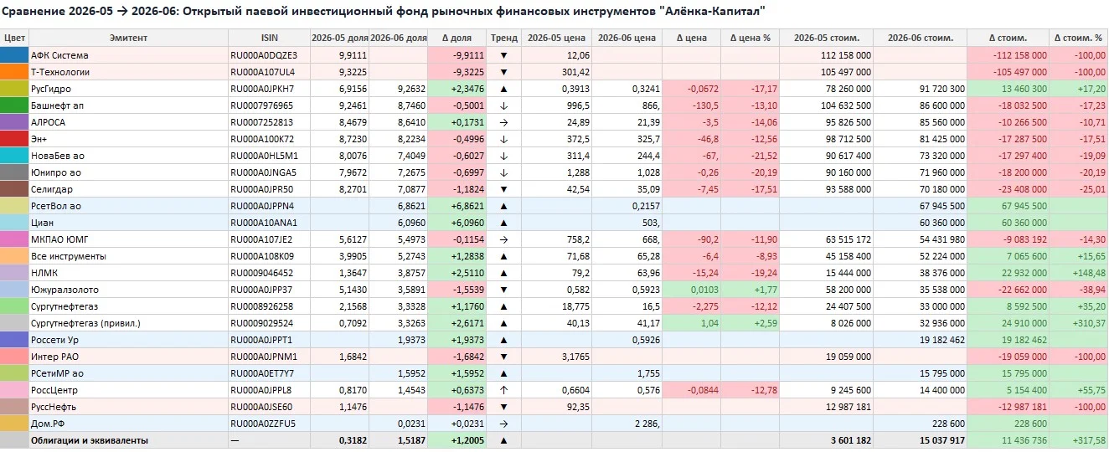Click the right-arrow trend icon for Дом.РФ

click(503, 424)
